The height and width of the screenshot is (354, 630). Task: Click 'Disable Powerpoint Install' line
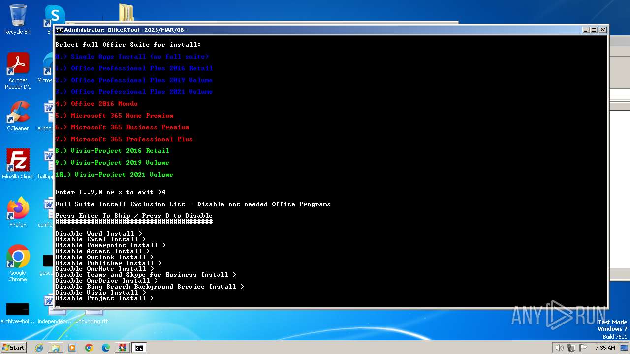110,245
